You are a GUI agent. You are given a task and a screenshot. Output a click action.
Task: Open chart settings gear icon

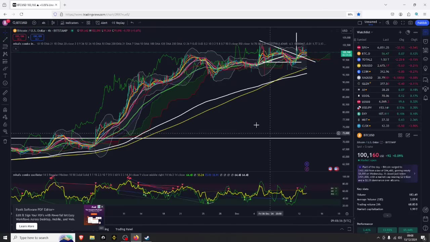(395, 23)
